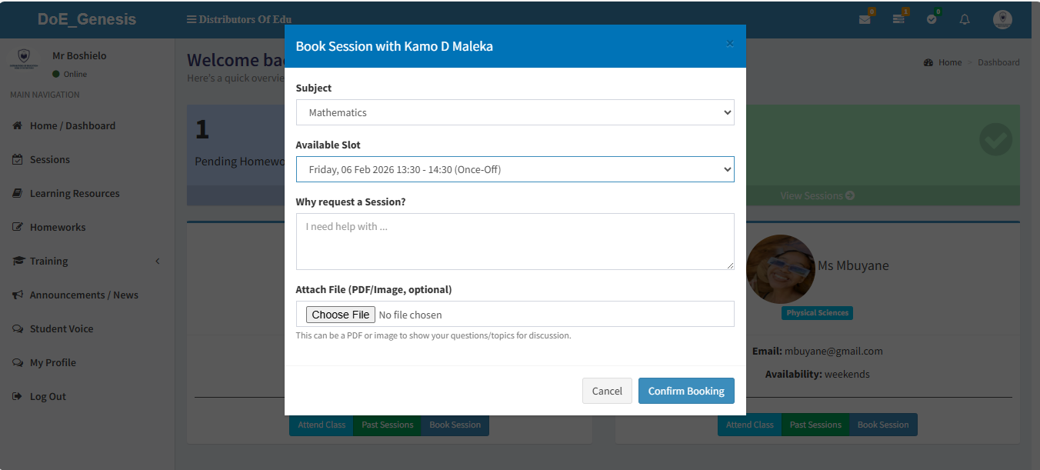
Task: Open the notifications bell icon
Action: pyautogui.click(x=965, y=19)
